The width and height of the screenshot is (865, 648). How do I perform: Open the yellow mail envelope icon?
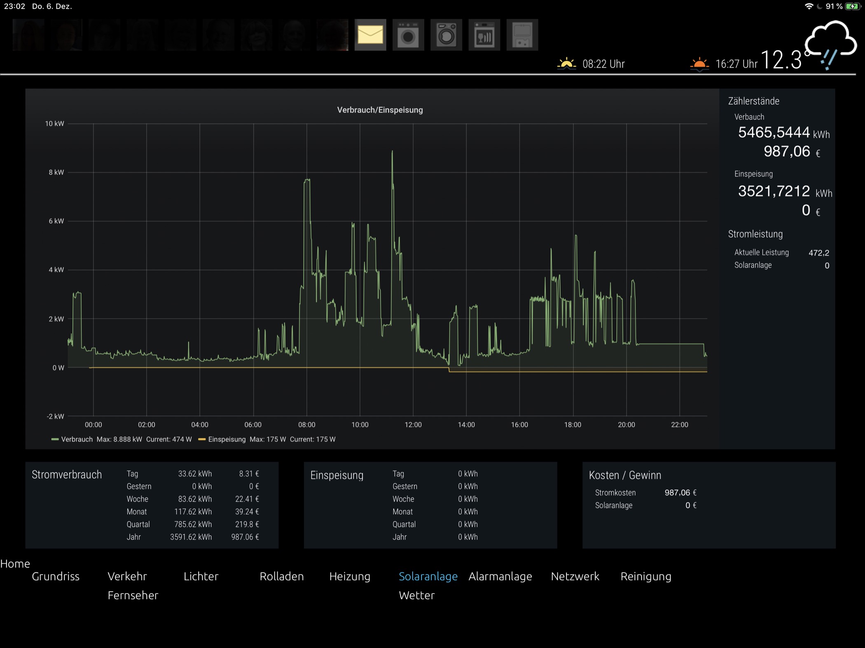pos(370,35)
